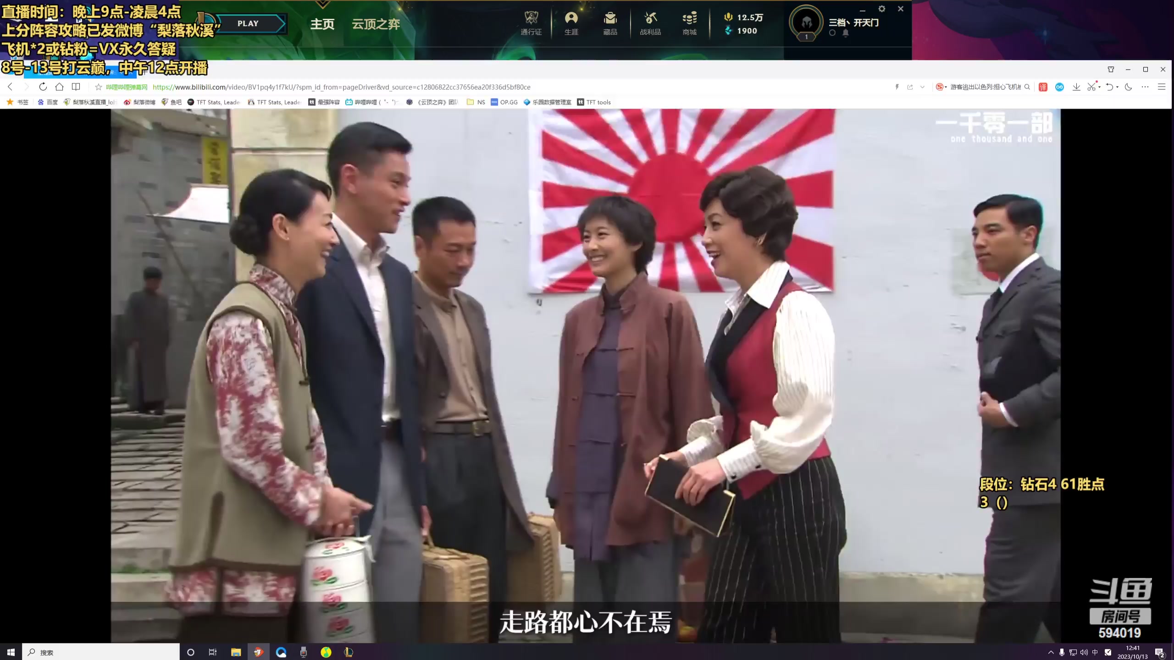The image size is (1174, 660).
Task: Open the Windows notification center
Action: pyautogui.click(x=1160, y=652)
